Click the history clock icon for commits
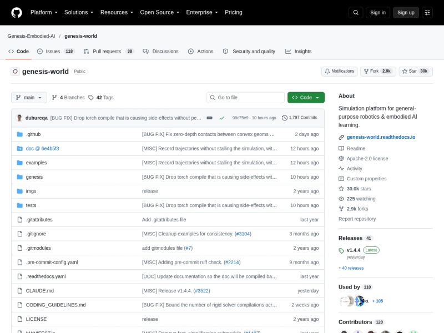Viewport: 444px width, 333px height. pos(285,118)
